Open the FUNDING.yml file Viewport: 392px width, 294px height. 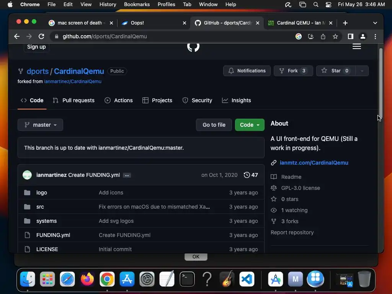(x=53, y=235)
